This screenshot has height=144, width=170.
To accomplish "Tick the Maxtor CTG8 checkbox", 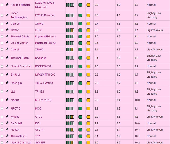I will pos(2,30).
